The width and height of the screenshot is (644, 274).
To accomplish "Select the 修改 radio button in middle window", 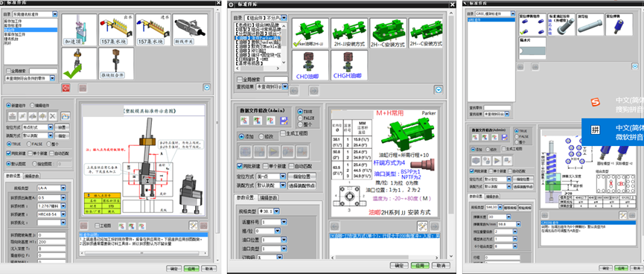I will click(261, 136).
